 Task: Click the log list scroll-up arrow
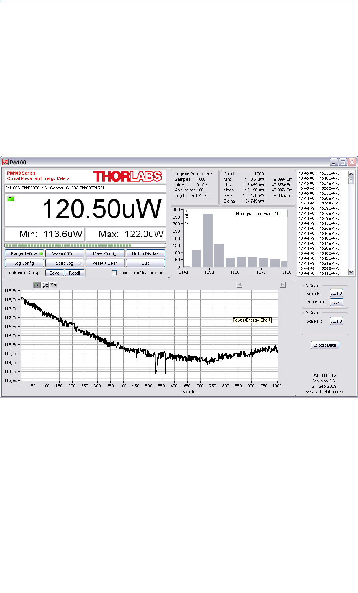(x=351, y=174)
